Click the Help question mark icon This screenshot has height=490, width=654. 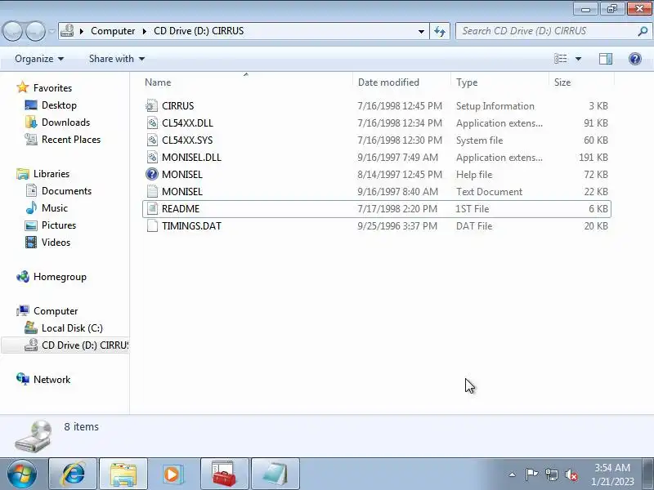(635, 59)
